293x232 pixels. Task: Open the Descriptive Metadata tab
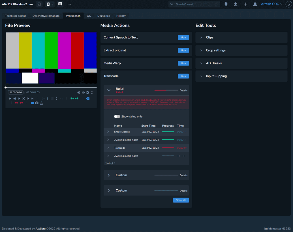pyautogui.click(x=46, y=16)
